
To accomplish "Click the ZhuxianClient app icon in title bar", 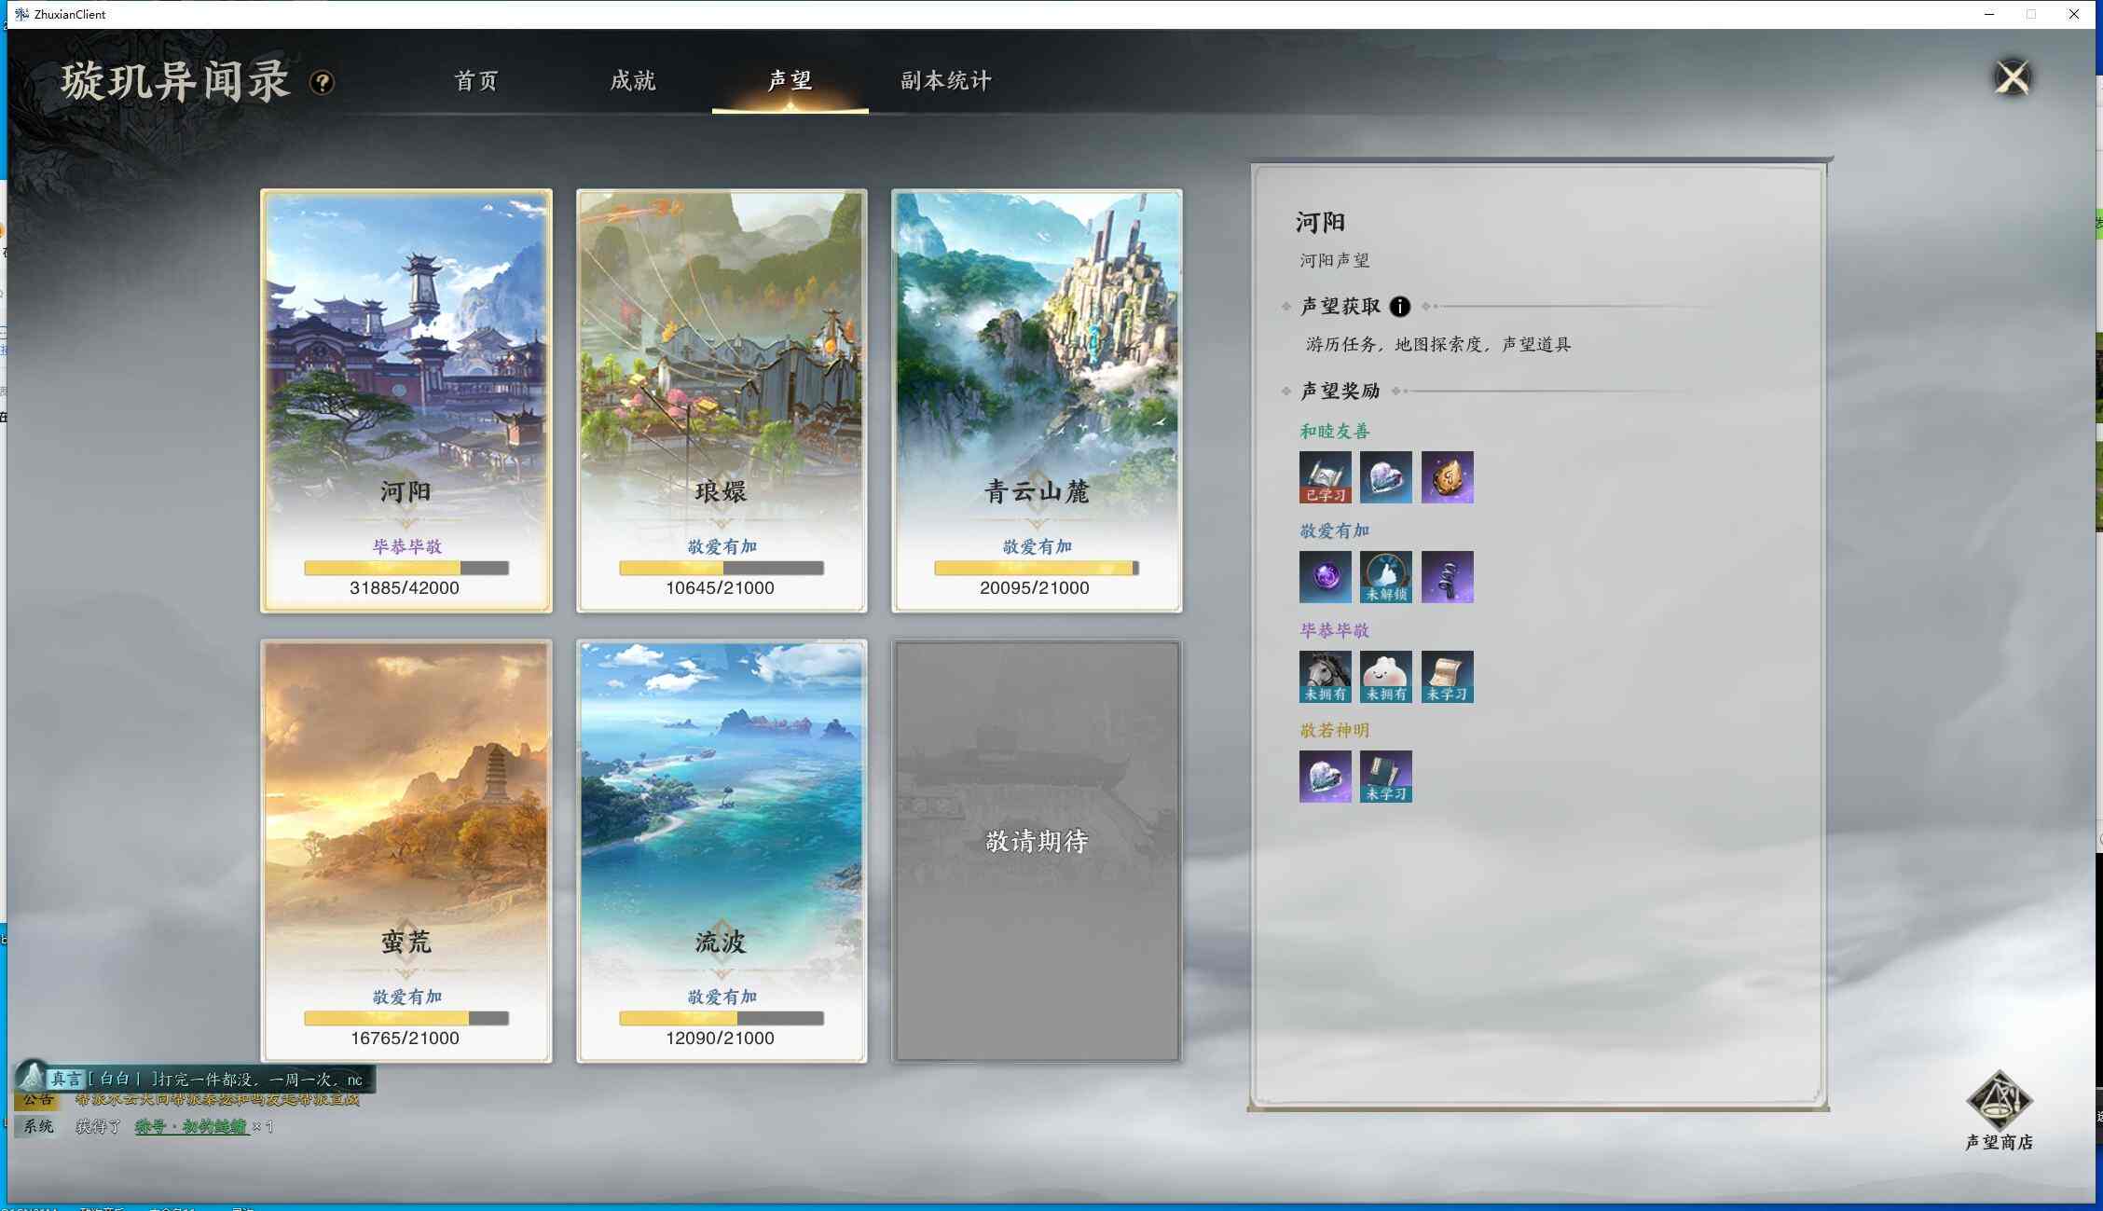I will (21, 14).
